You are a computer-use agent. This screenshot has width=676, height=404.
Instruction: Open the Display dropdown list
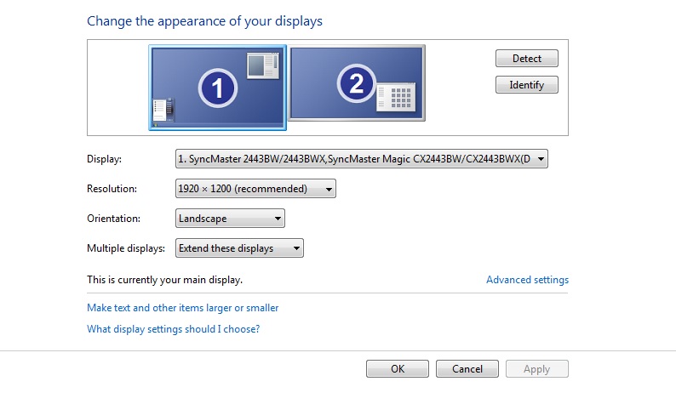pyautogui.click(x=361, y=158)
